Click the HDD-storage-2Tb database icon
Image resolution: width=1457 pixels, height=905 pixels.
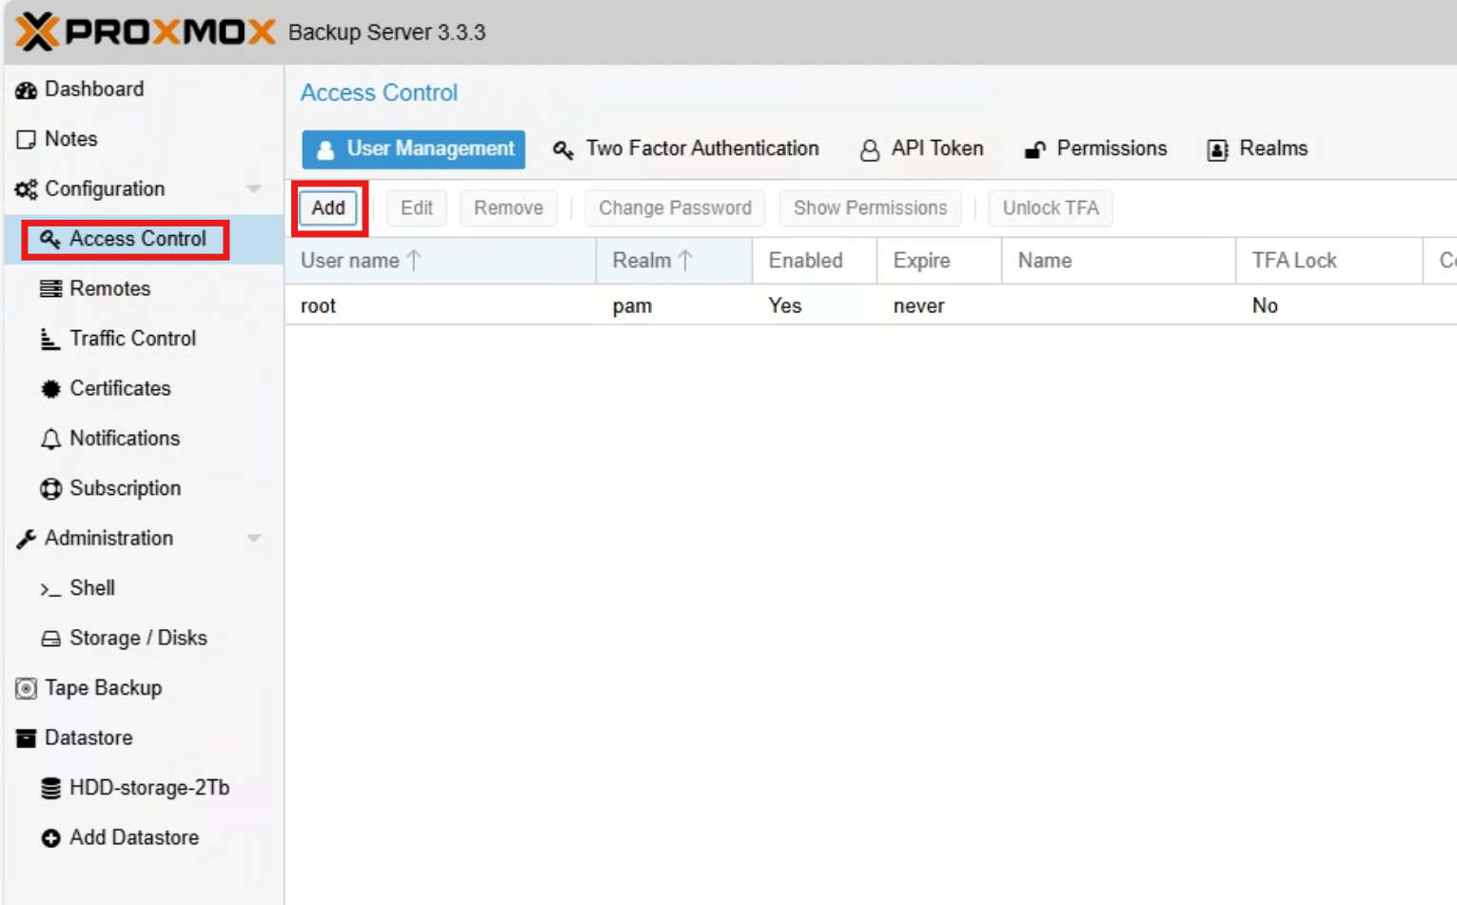(50, 788)
